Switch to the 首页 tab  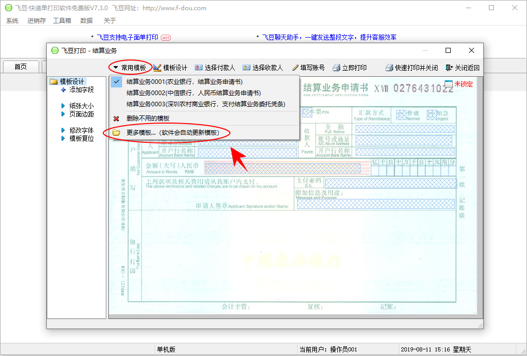tap(20, 67)
